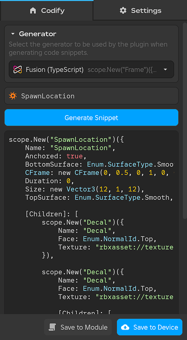Click the generator description text
Viewport: 187px width, 340px height.
[88, 49]
